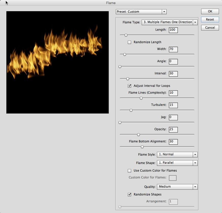Click the Flame Bottom Alignment slider handle
This screenshot has height=213, width=222.
pos(142,147)
